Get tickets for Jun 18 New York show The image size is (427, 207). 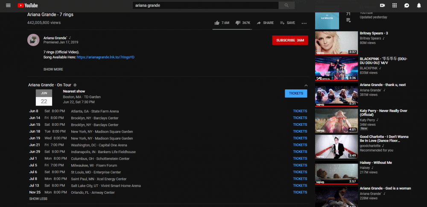(300, 131)
